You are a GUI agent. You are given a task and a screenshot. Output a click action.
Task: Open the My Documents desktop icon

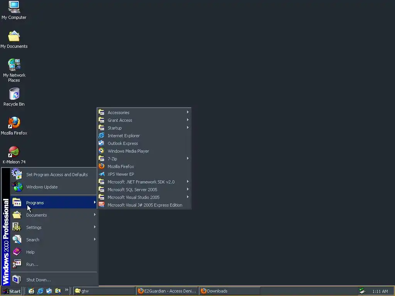tap(14, 39)
